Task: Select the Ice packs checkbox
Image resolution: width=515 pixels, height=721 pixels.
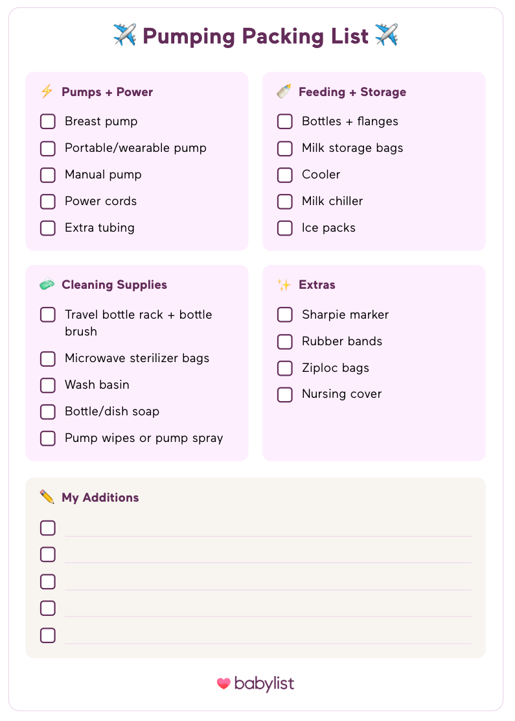Action: click(285, 228)
